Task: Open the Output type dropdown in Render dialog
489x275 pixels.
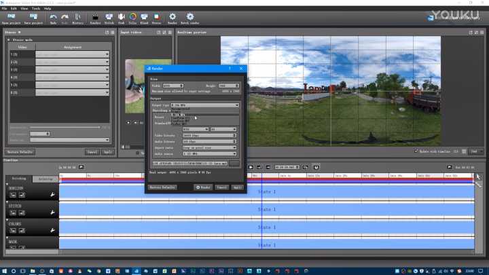Action: click(205, 105)
